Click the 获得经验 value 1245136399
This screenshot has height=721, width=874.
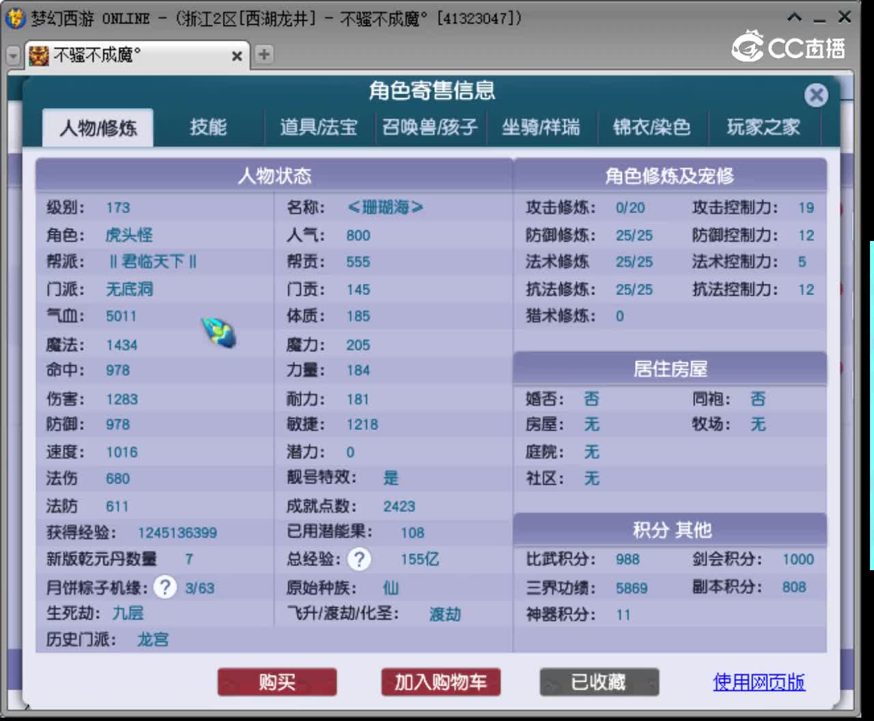[x=178, y=533]
